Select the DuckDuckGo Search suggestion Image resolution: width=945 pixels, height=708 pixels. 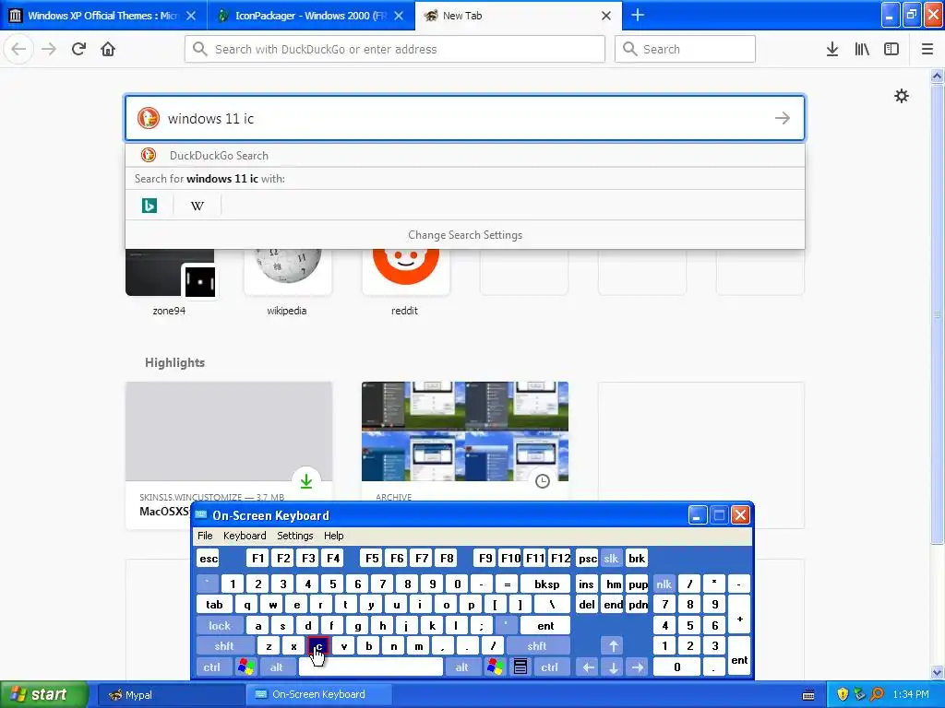click(465, 155)
